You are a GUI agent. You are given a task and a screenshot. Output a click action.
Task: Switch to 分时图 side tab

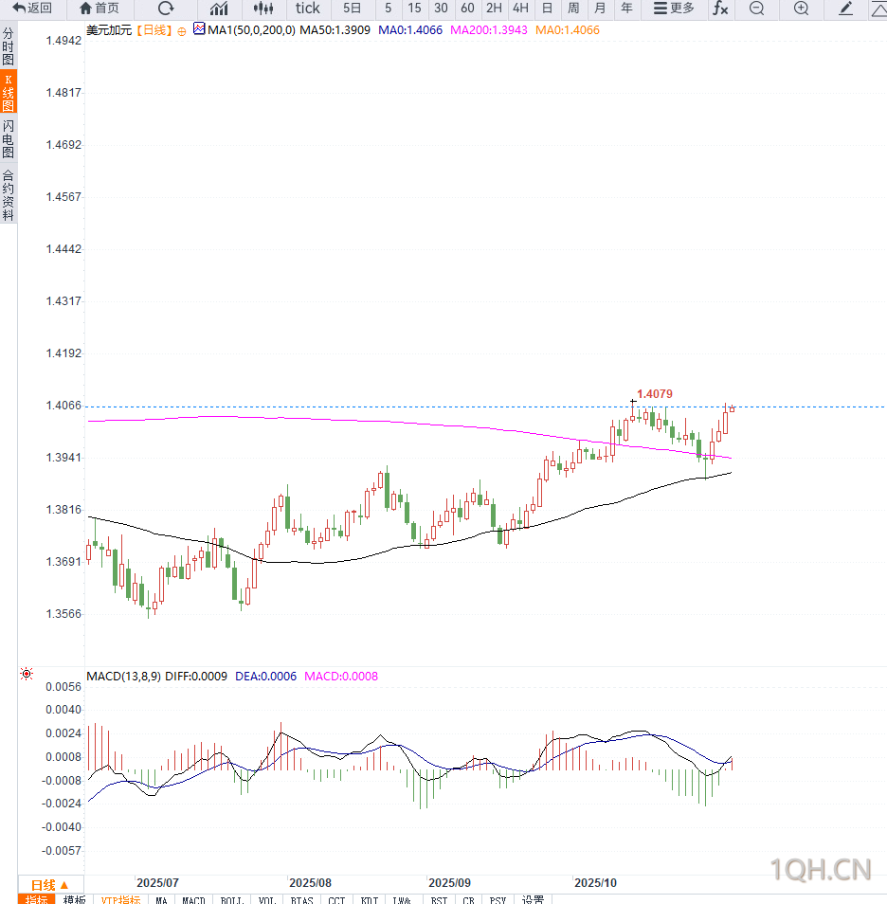click(x=9, y=46)
